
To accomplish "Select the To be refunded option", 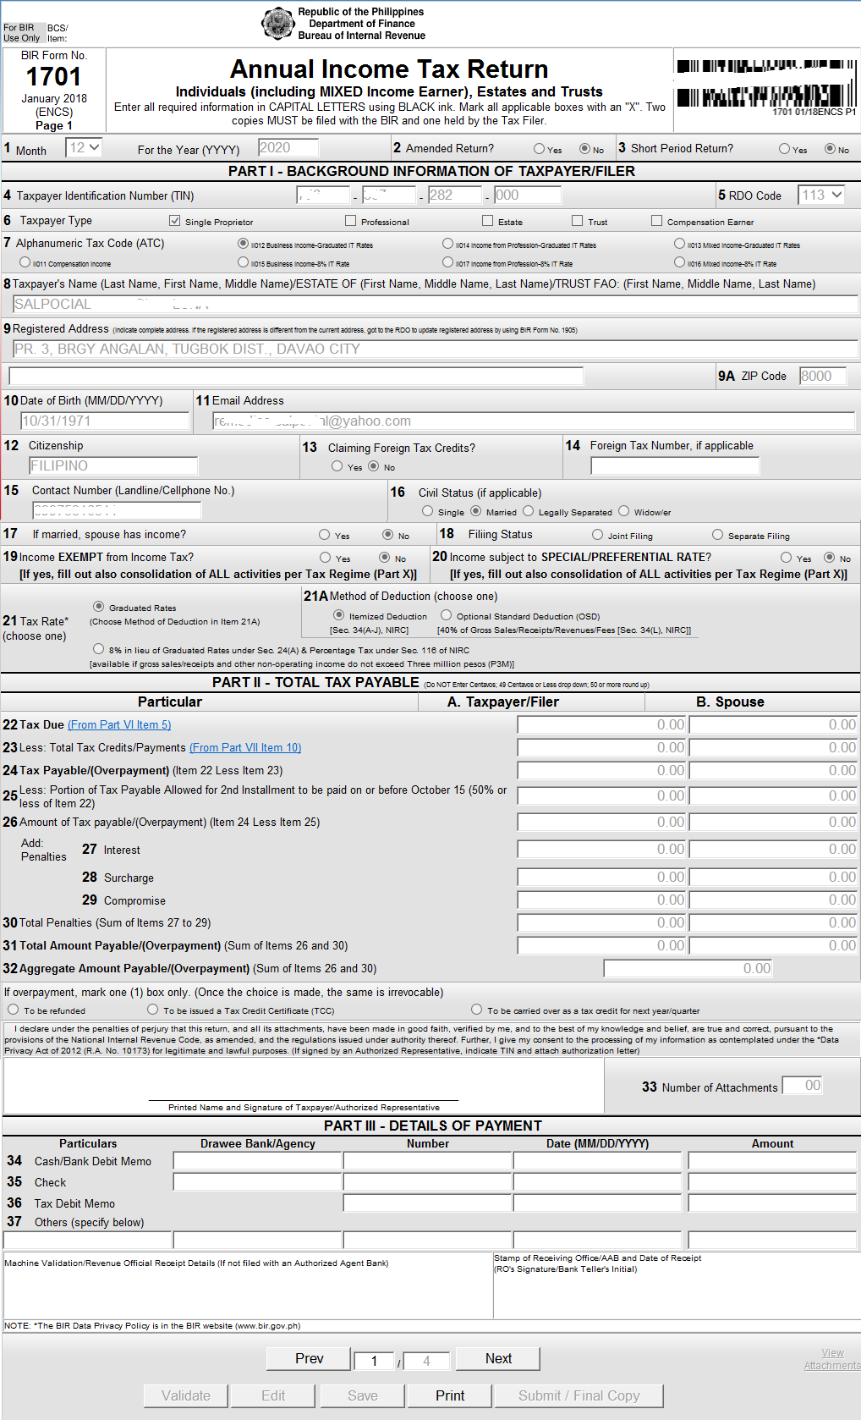I will click(x=13, y=1010).
